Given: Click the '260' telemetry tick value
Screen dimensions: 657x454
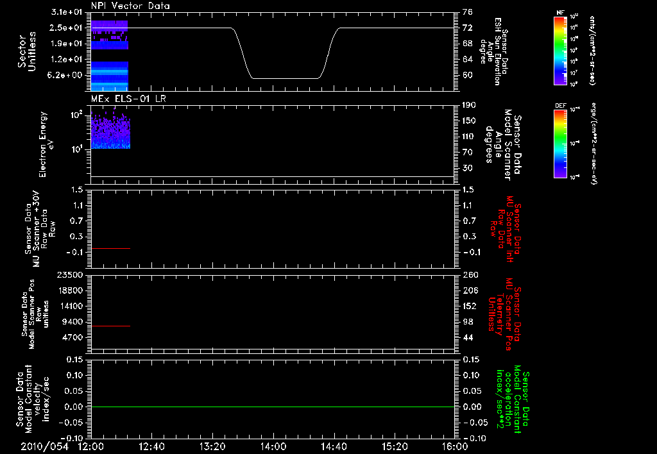Looking at the screenshot, I should 470,274.
